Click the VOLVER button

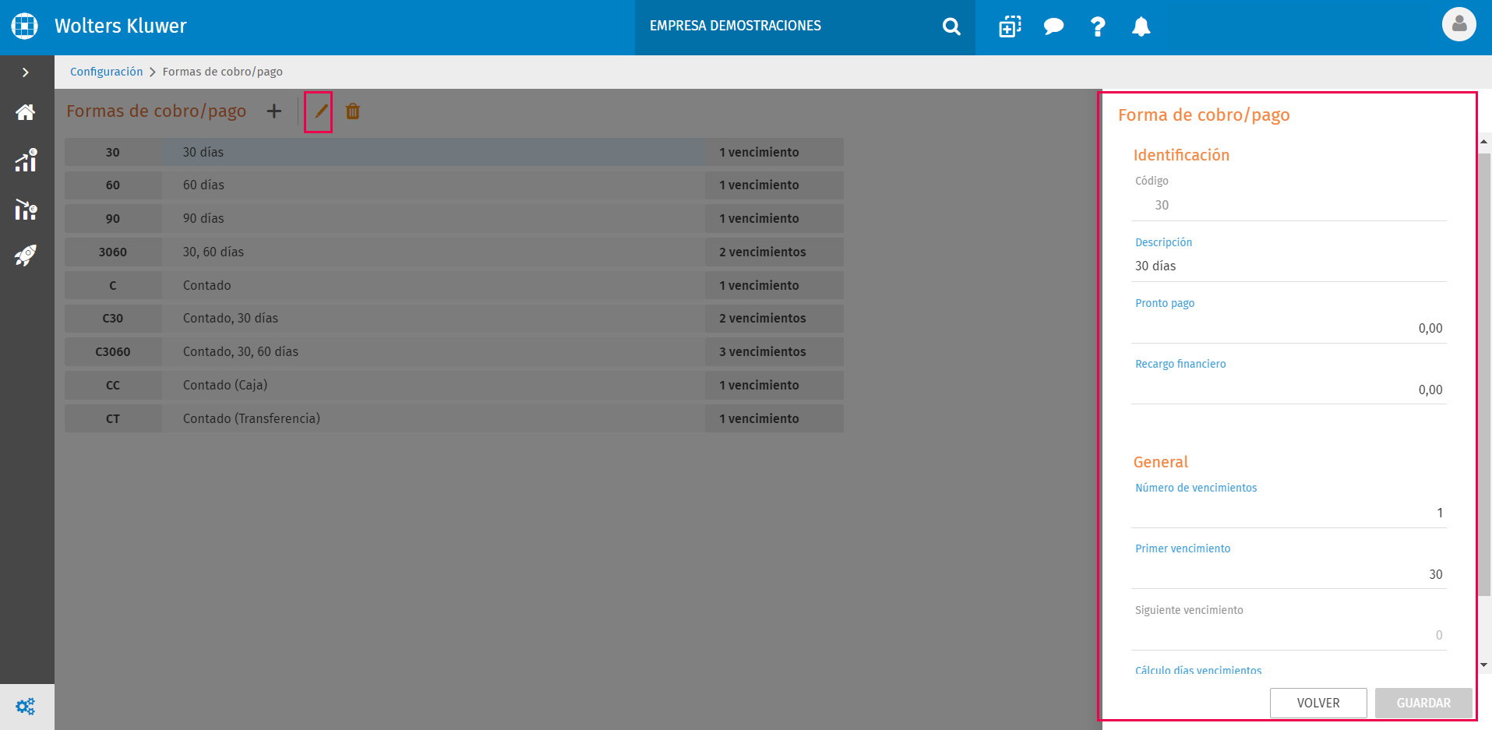point(1318,703)
